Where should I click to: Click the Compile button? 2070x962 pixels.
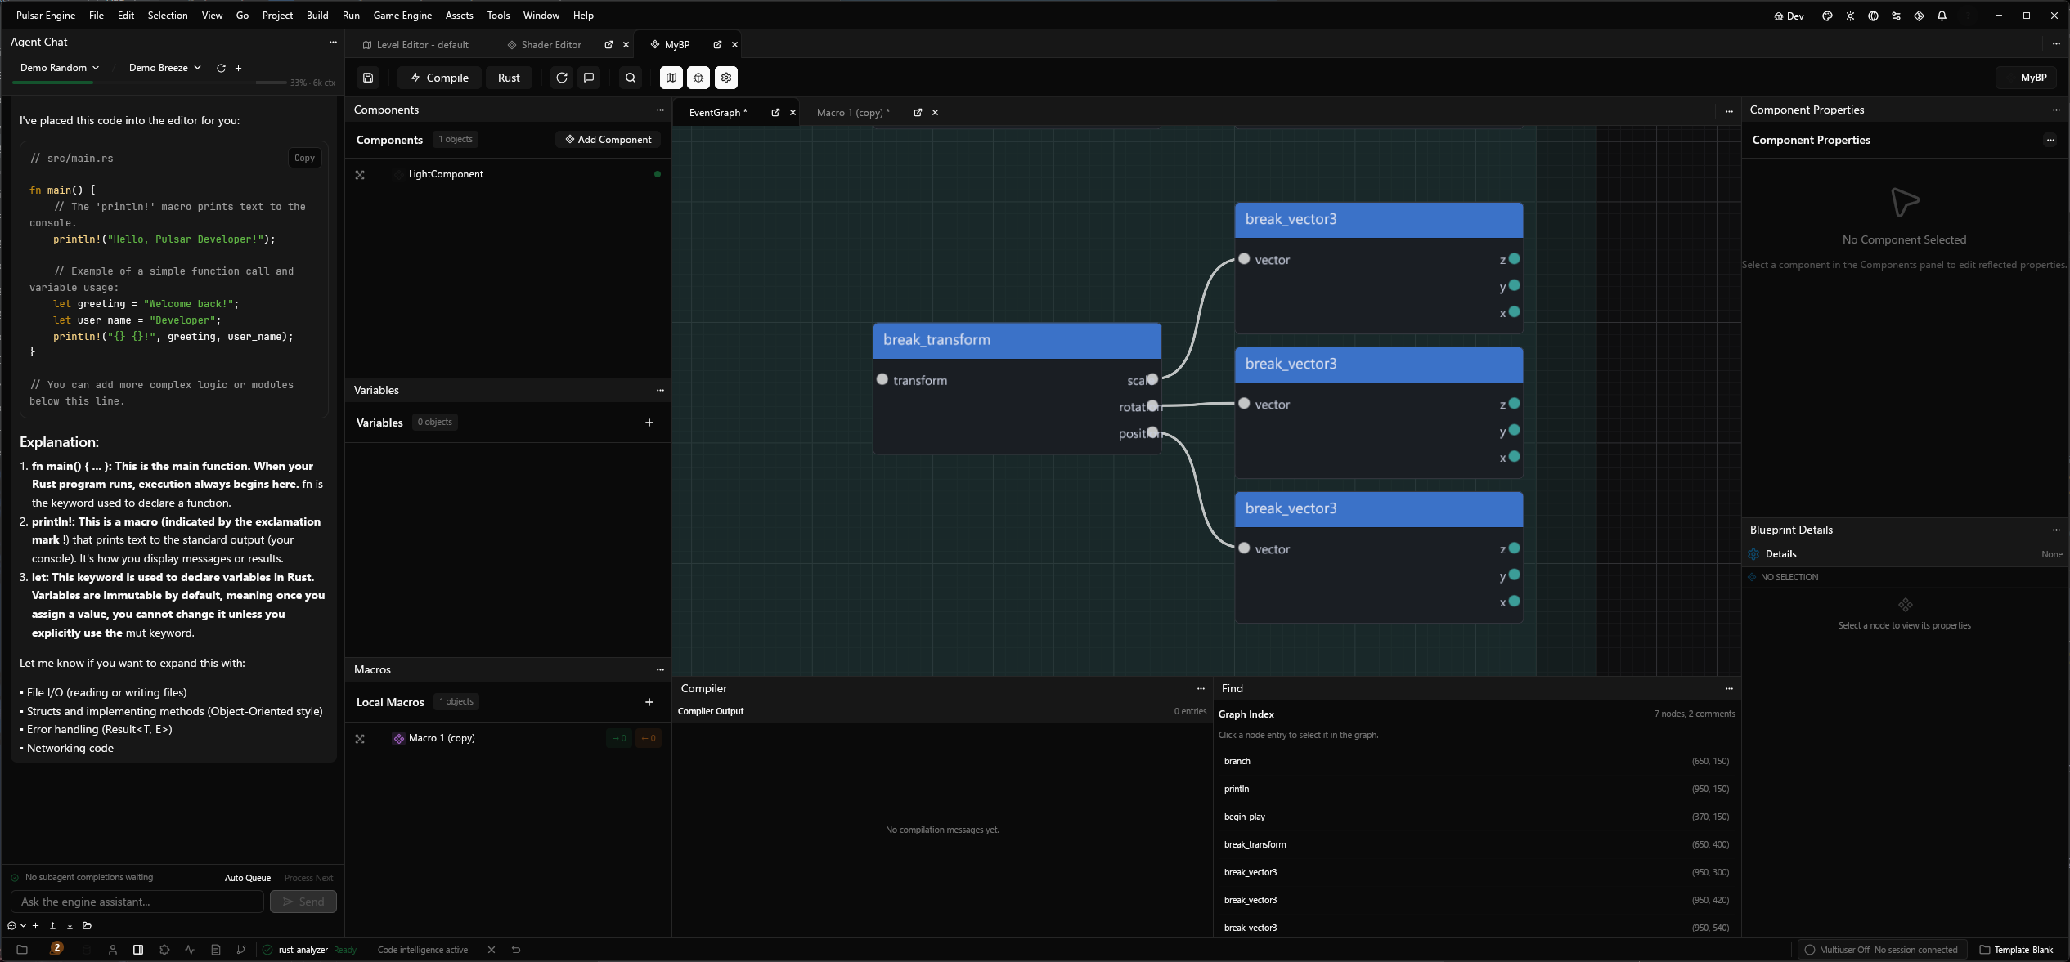tap(440, 78)
